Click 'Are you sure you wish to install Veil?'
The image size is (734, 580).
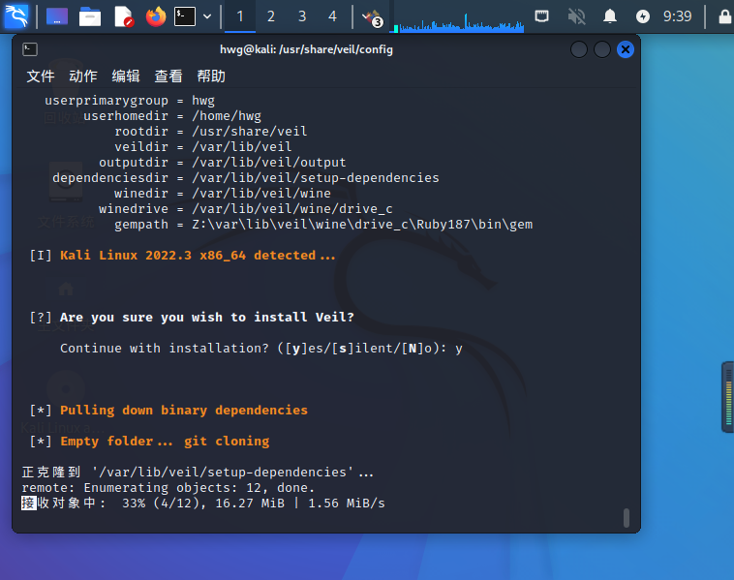click(206, 317)
